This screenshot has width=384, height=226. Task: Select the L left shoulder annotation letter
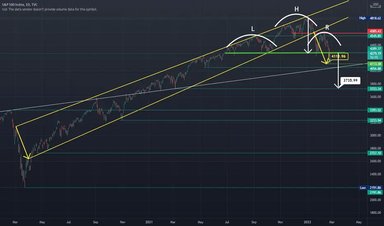point(253,29)
